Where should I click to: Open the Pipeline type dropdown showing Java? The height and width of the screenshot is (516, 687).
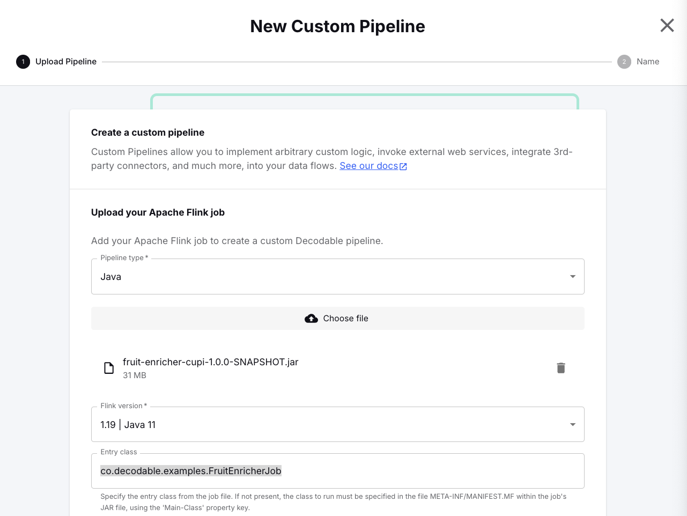coord(338,277)
